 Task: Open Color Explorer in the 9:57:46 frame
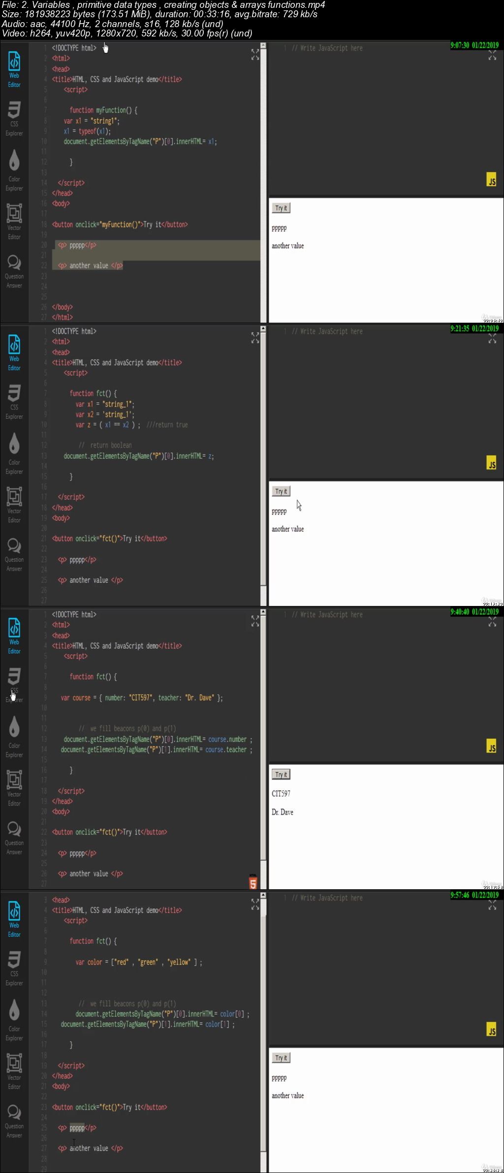[14, 1020]
